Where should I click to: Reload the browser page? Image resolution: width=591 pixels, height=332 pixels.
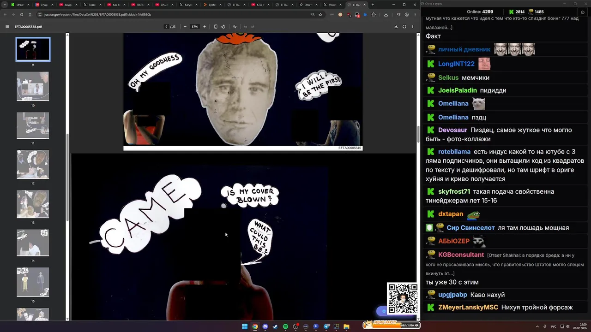click(22, 14)
